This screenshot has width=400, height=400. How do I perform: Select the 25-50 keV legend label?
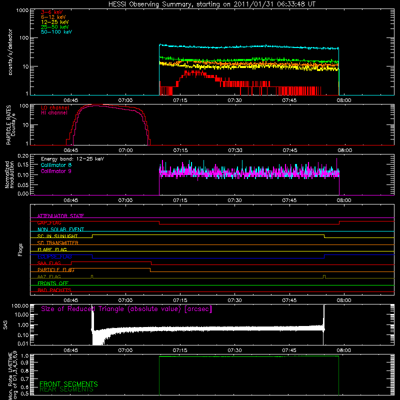click(54, 27)
